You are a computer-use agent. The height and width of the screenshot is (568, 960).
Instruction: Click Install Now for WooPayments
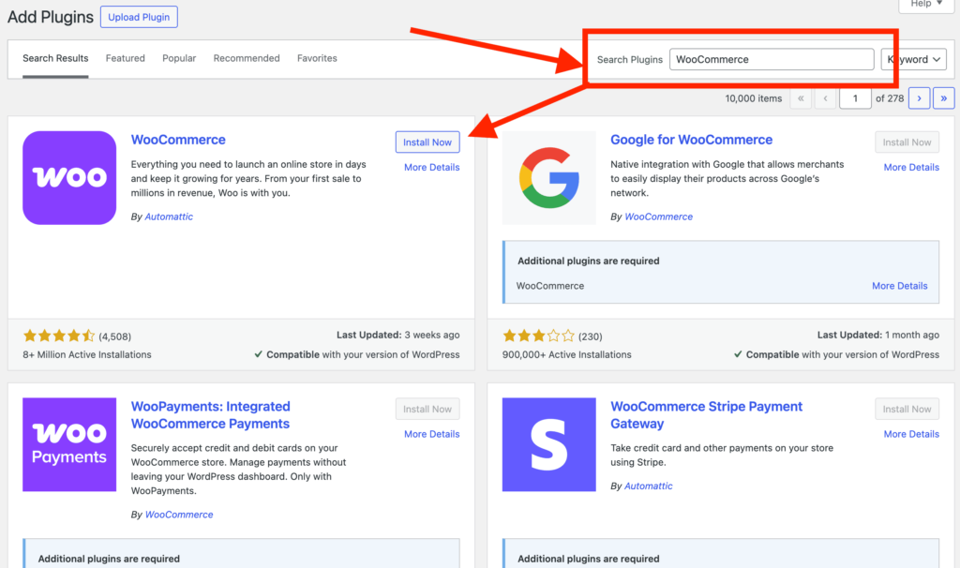[x=427, y=409]
